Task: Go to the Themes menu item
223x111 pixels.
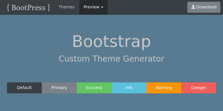Action: click(x=66, y=7)
